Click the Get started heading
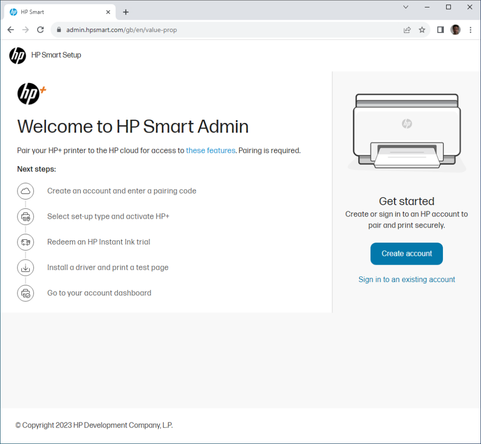The height and width of the screenshot is (444, 481). (406, 201)
